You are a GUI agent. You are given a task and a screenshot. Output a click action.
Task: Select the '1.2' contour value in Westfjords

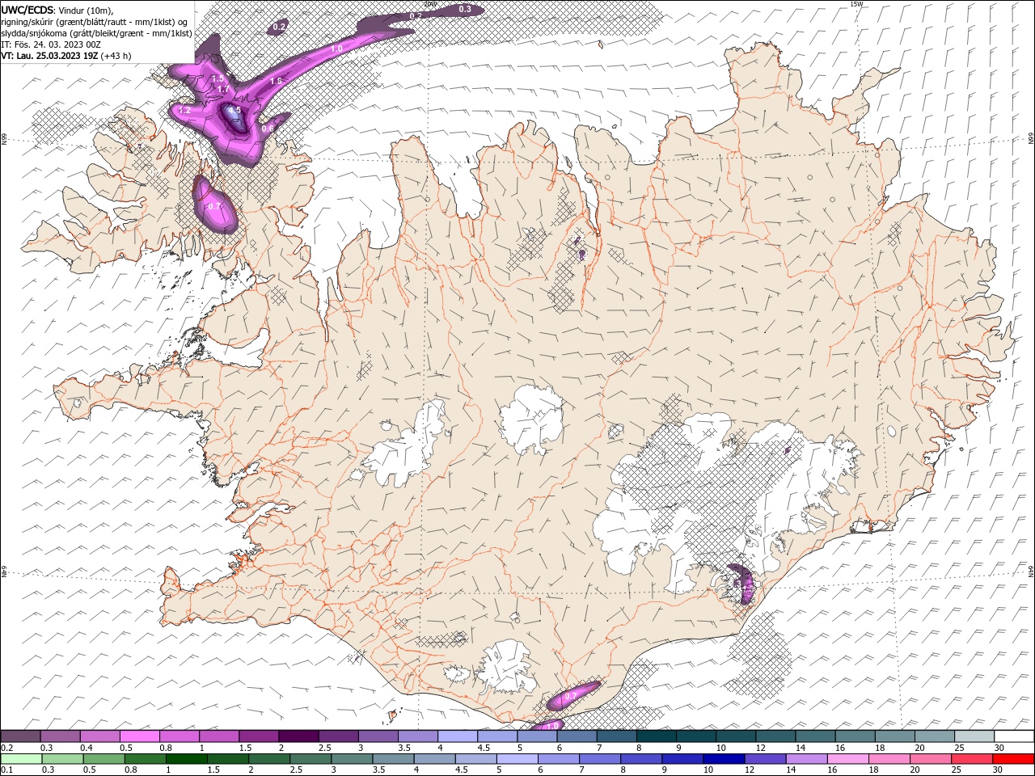(x=184, y=110)
